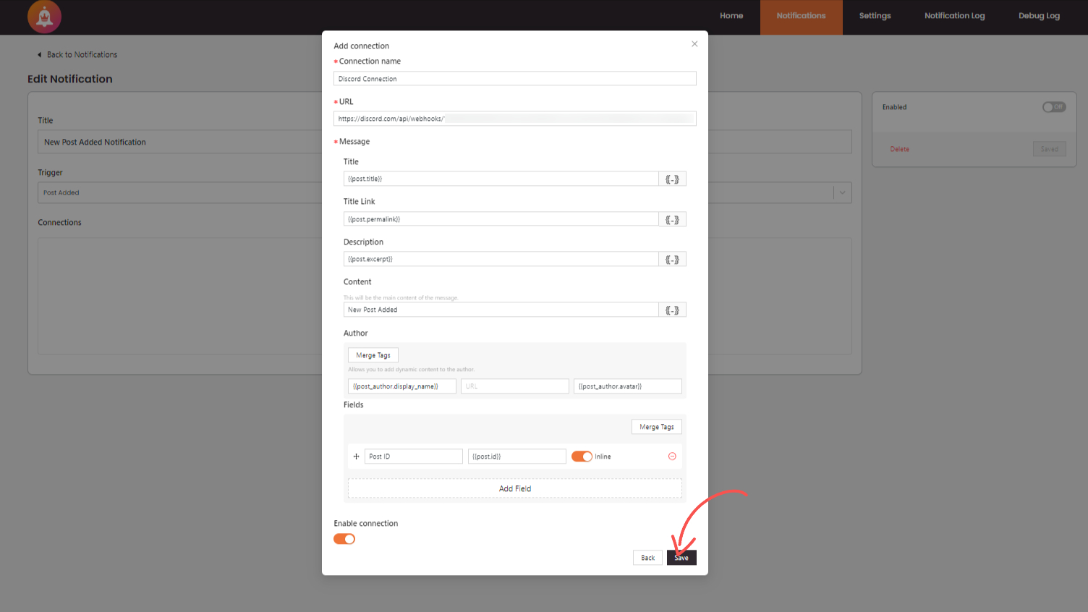The image size is (1088, 612).
Task: Close the Add connection dialog with the X
Action: [694, 43]
